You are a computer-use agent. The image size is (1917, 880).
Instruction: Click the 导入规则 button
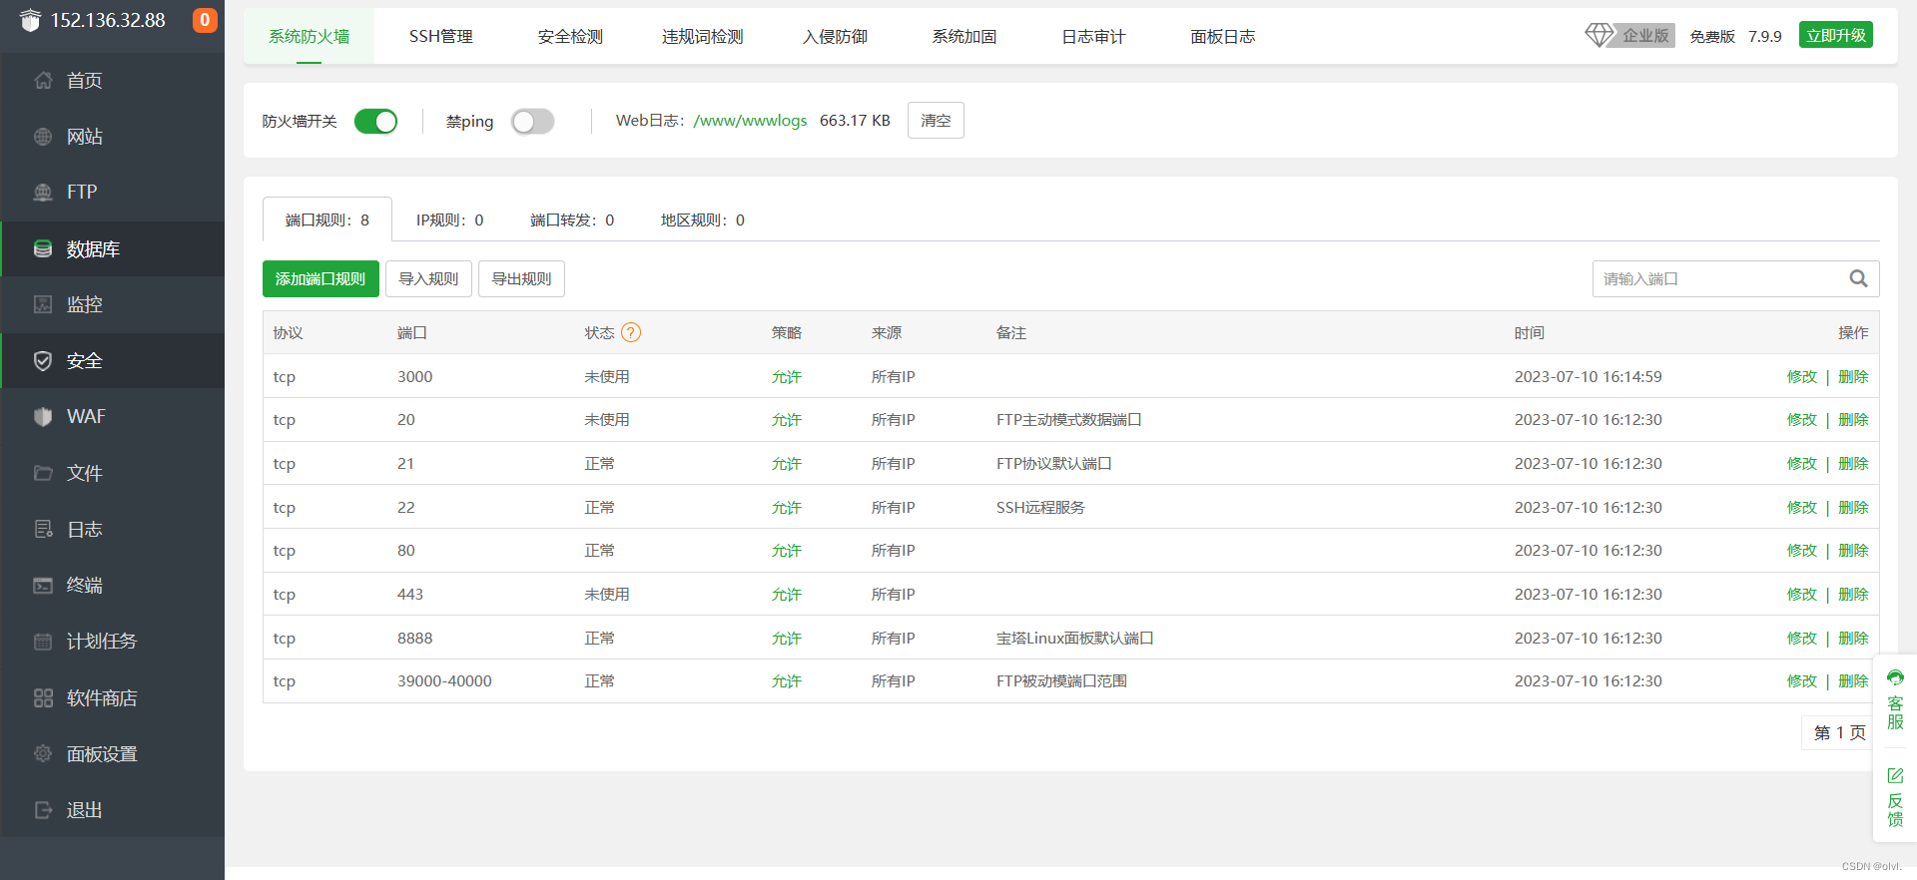coord(428,279)
